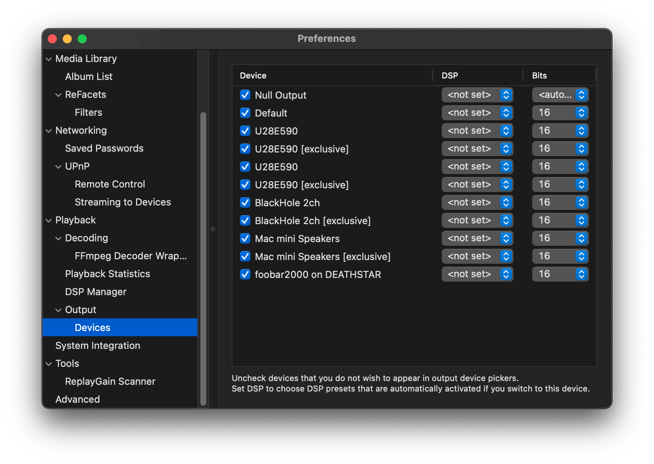This screenshot has width=654, height=464.
Task: Change Bits value for Default device
Action: (560, 113)
